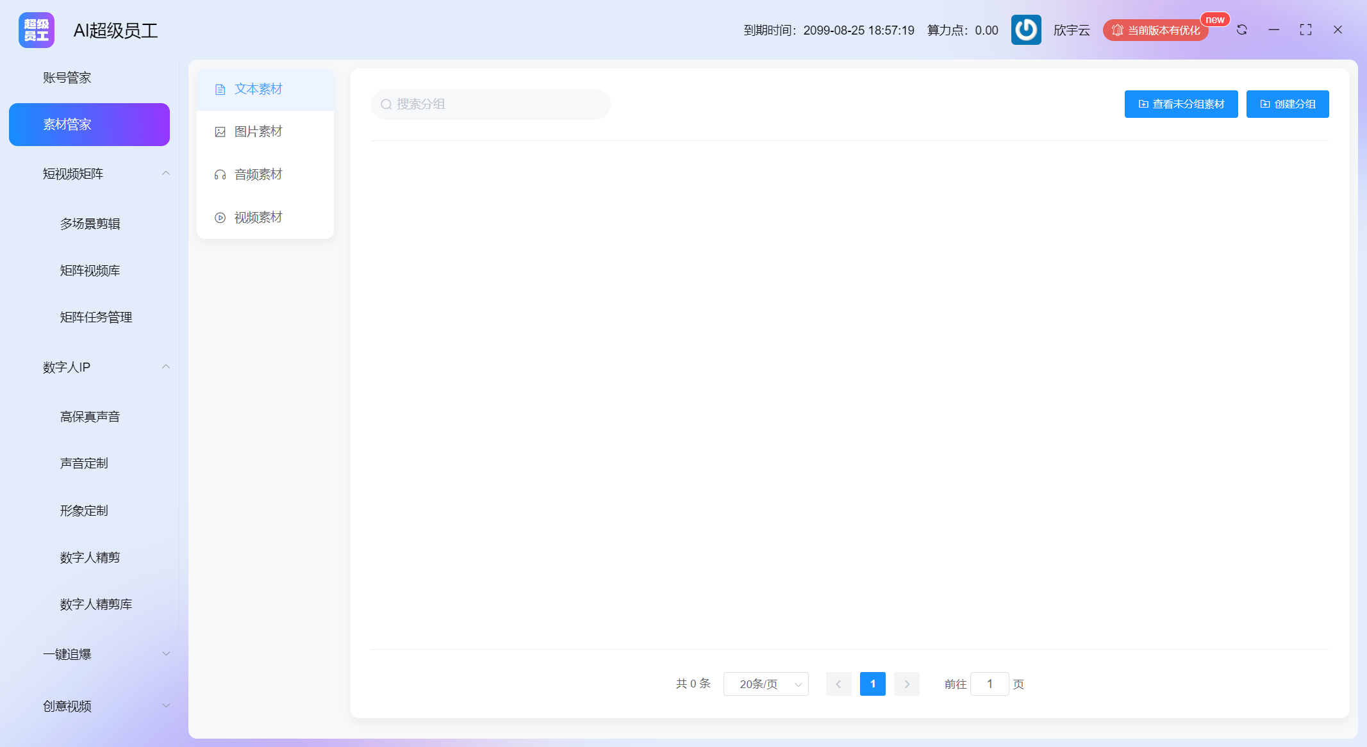Click the bell icon in version notice

tap(1117, 30)
